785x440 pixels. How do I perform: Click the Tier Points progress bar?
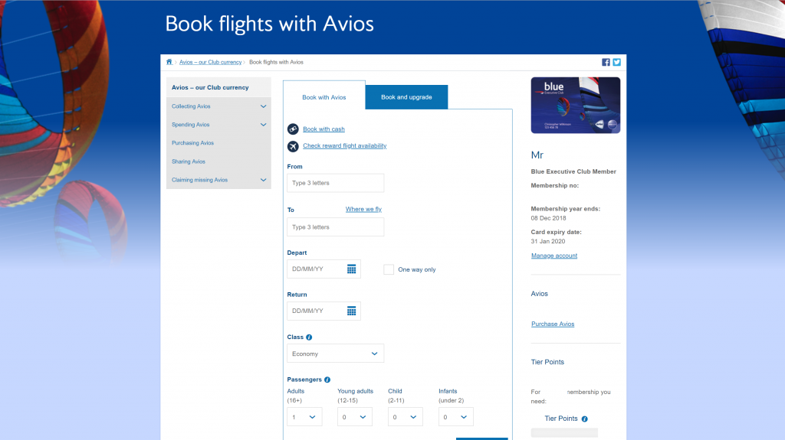tap(564, 433)
